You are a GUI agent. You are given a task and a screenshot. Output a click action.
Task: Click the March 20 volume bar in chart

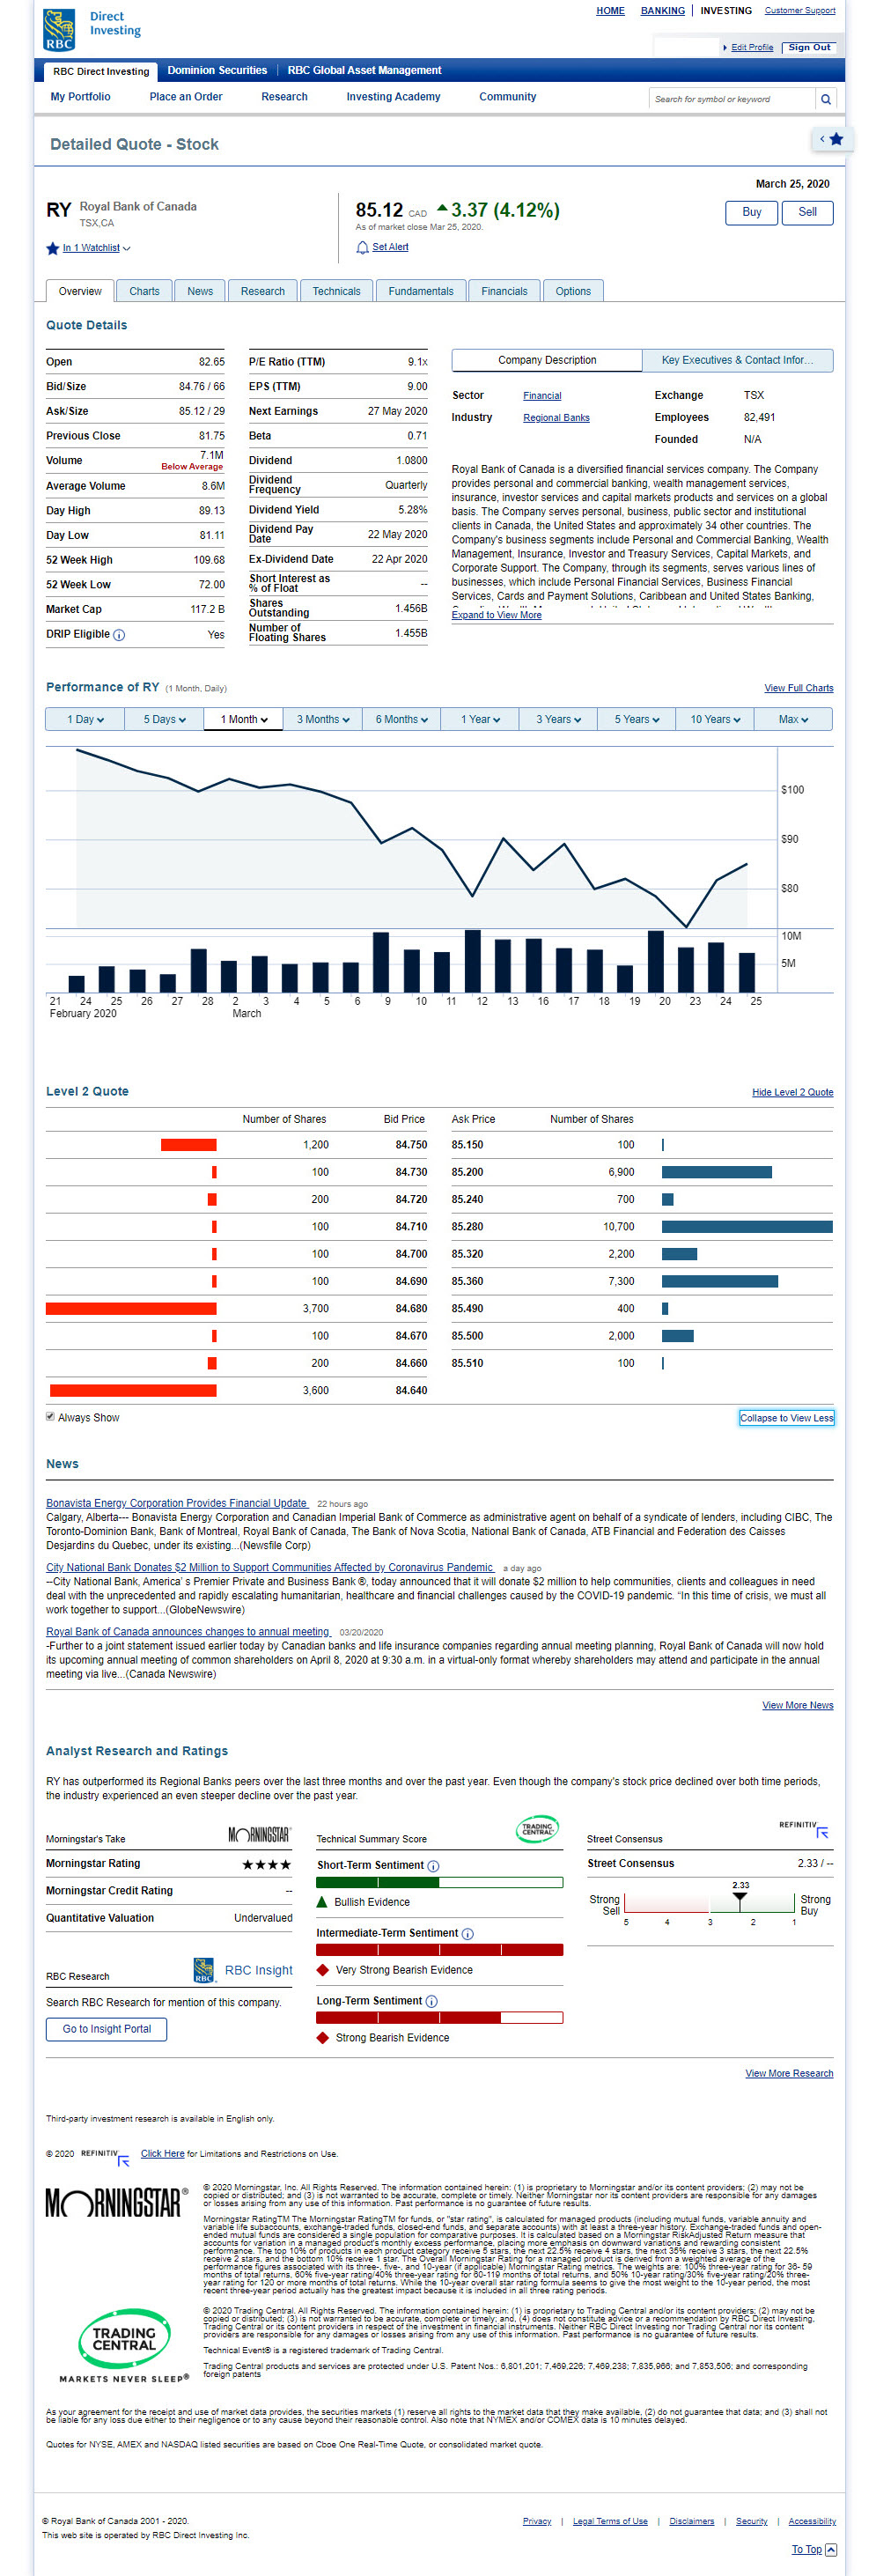point(655,961)
